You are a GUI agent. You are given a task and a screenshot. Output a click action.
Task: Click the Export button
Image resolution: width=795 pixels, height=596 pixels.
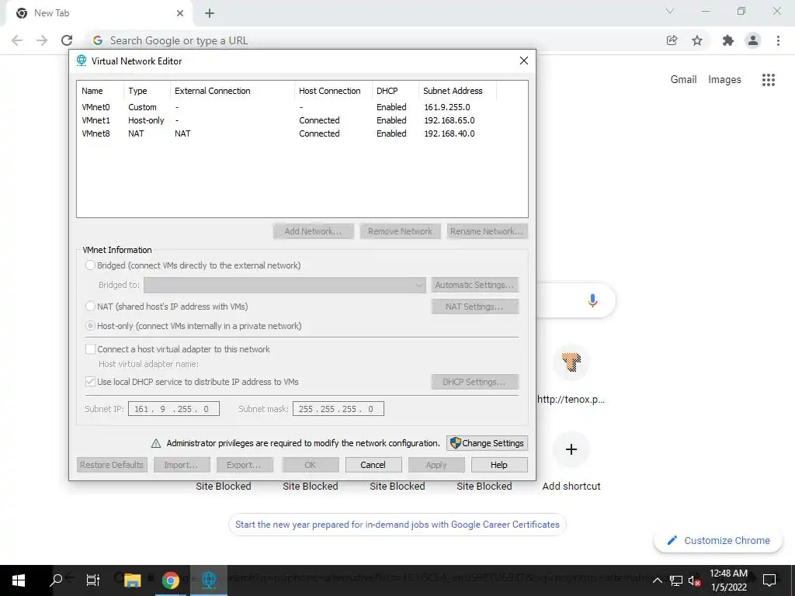click(244, 465)
